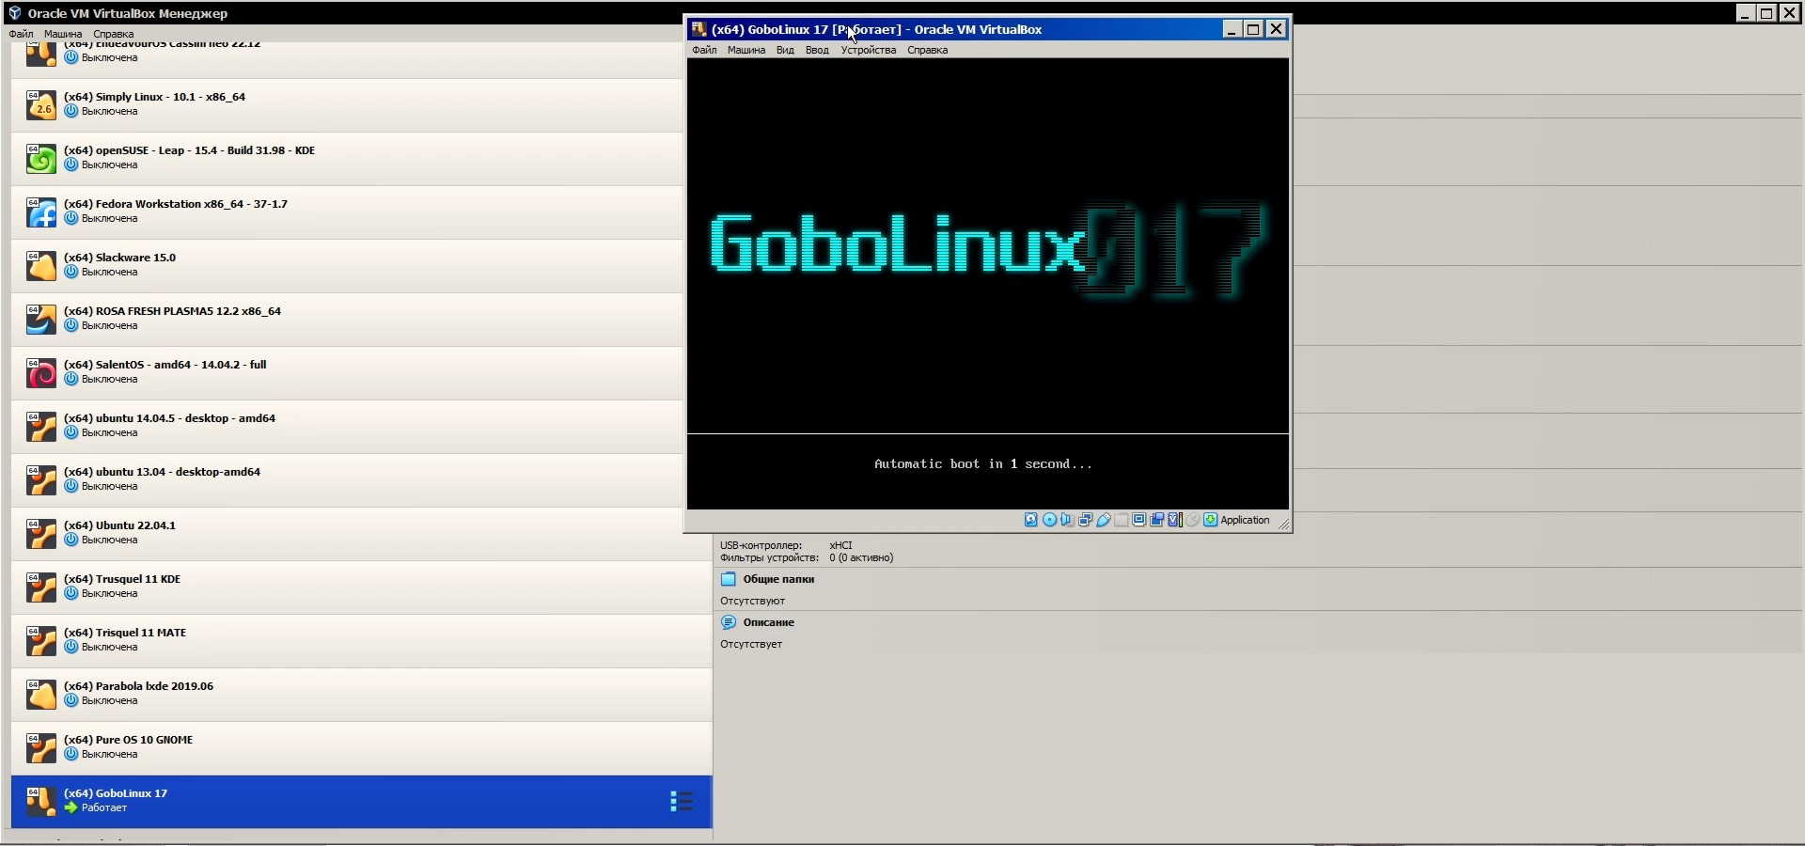
Task: Click the network adapters indicator icon
Action: 1085,520
